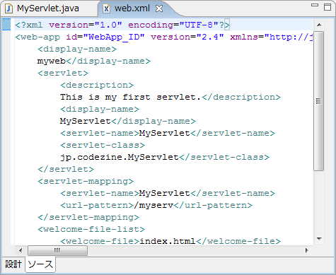The image size is (336, 275).
Task: Switch to the MyServlet.java editor tab
Action: (48, 8)
